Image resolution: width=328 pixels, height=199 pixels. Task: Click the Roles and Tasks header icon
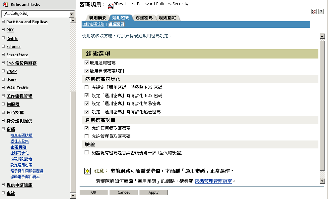[x=6, y=4]
